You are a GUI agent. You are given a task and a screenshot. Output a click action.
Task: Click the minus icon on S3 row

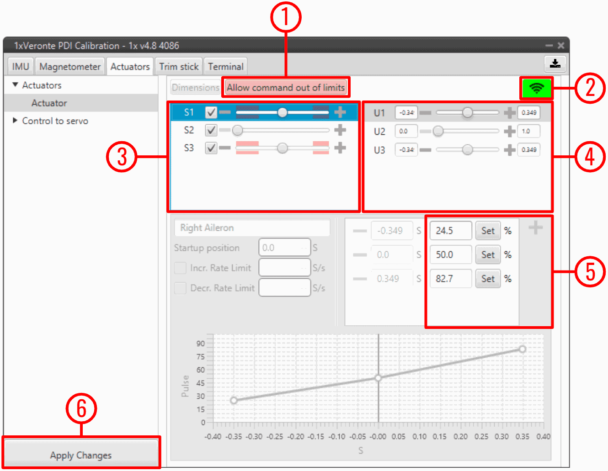224,148
